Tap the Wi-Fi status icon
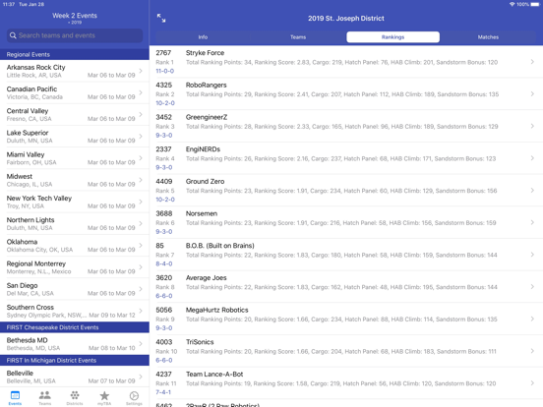Image resolution: width=543 pixels, height=407 pixels. tap(512, 4)
